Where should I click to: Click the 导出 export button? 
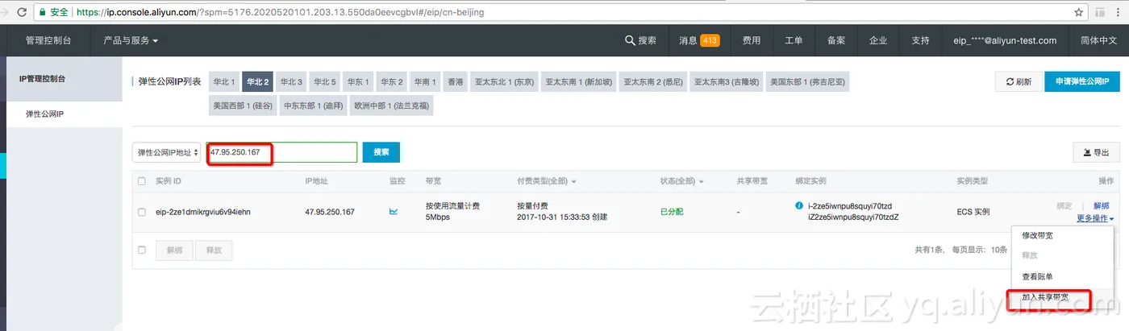(x=1096, y=152)
